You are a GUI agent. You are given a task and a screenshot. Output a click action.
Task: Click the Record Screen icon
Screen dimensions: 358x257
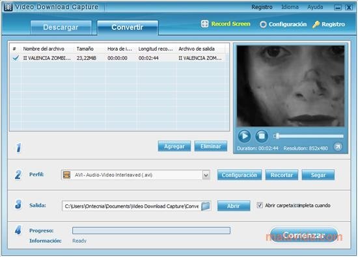(x=204, y=24)
